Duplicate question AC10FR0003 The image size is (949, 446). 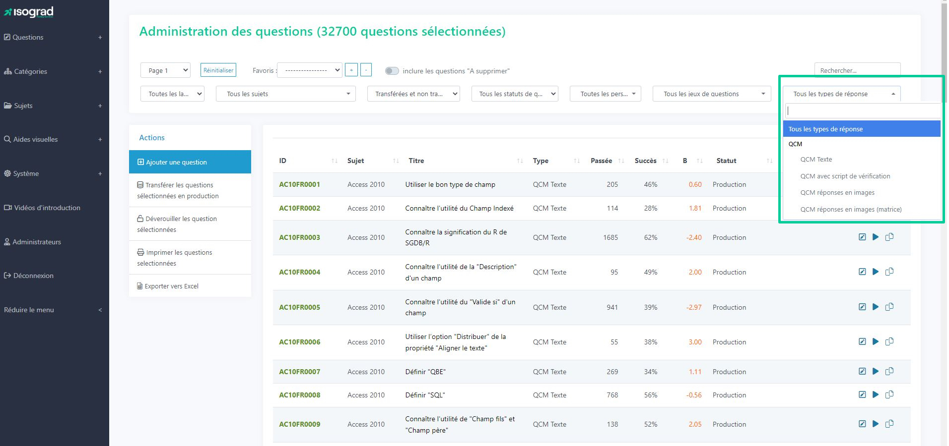click(x=889, y=237)
